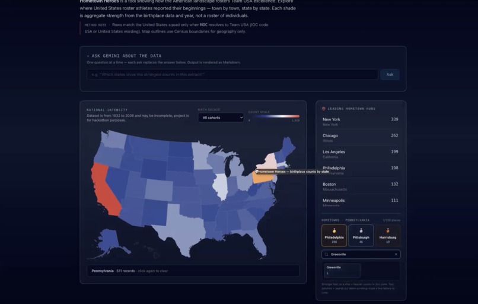Click the 'Method Note' label
Screen dimensions: 478x304
95,25
